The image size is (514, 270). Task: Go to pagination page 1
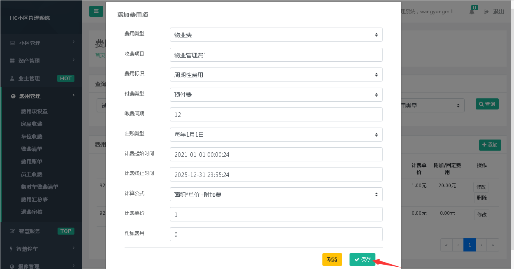point(470,245)
